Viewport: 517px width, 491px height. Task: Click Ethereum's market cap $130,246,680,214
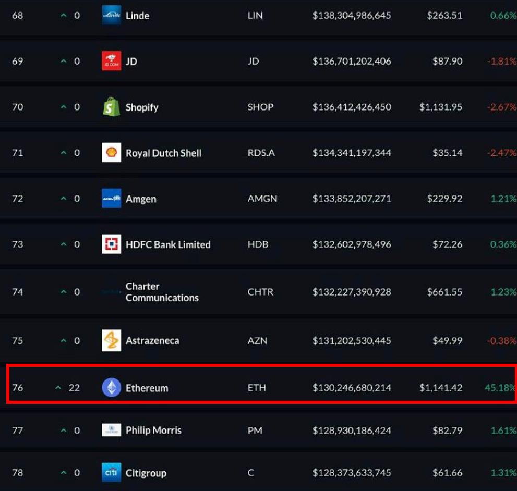[x=352, y=387]
